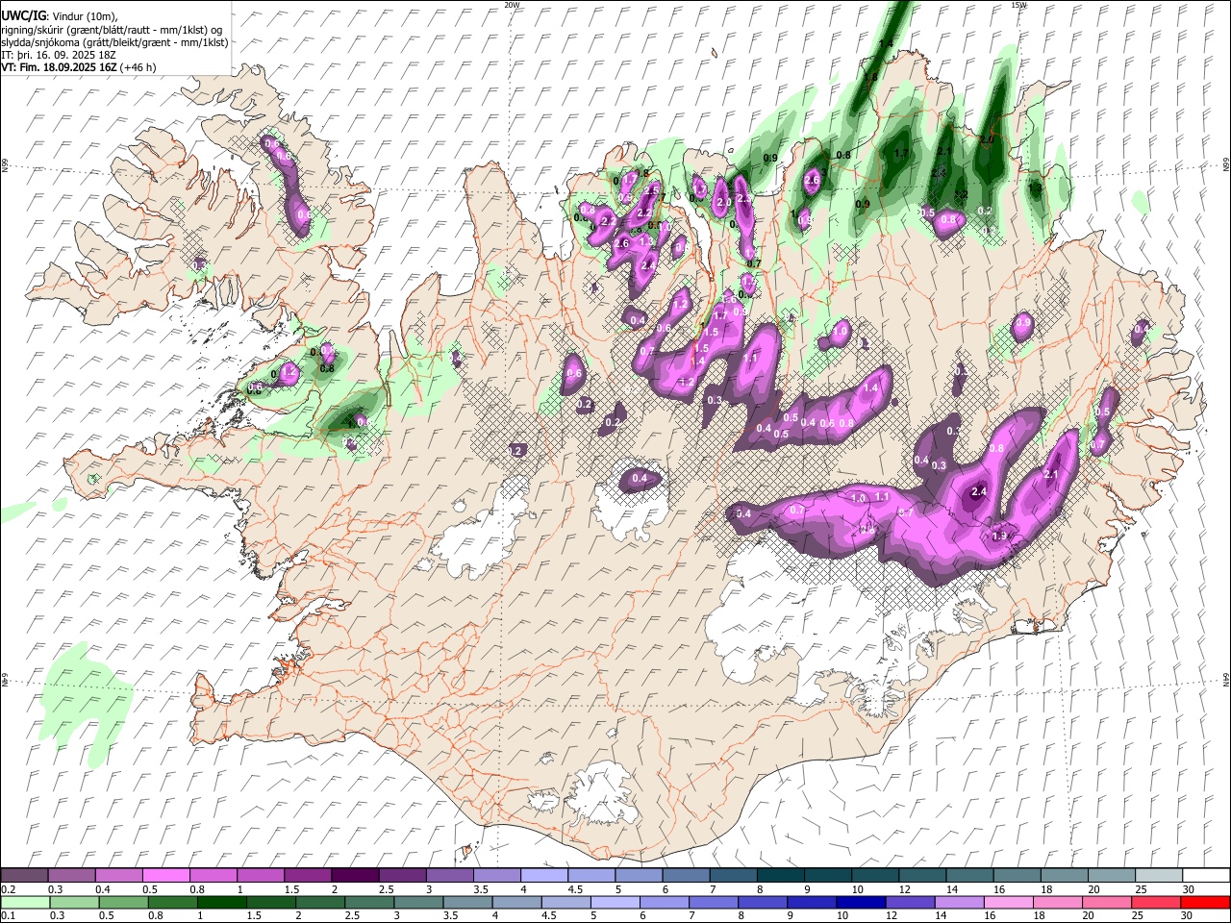Click the "0.4" value in the snow legend

point(103,889)
